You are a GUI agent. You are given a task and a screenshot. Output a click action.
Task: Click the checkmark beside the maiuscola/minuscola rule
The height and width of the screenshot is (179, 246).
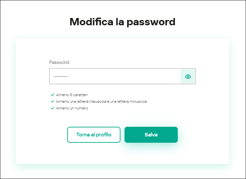[52, 101]
